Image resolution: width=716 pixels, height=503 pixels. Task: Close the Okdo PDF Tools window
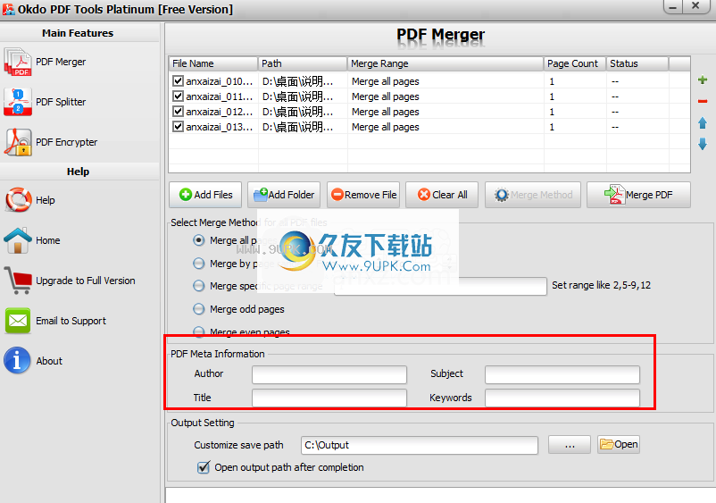[x=695, y=6]
